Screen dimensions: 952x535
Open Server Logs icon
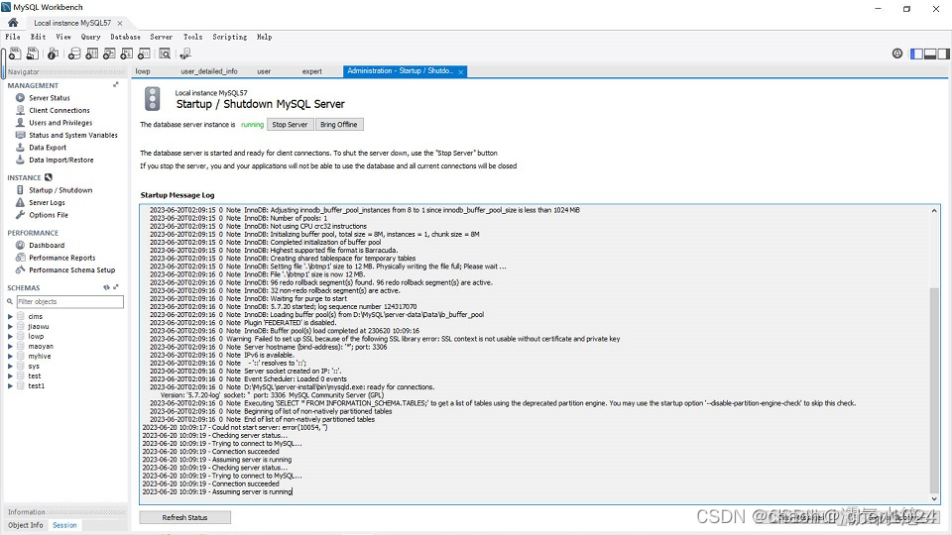coord(20,202)
